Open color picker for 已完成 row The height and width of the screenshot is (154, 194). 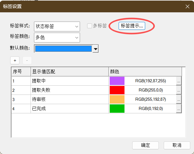179,109
